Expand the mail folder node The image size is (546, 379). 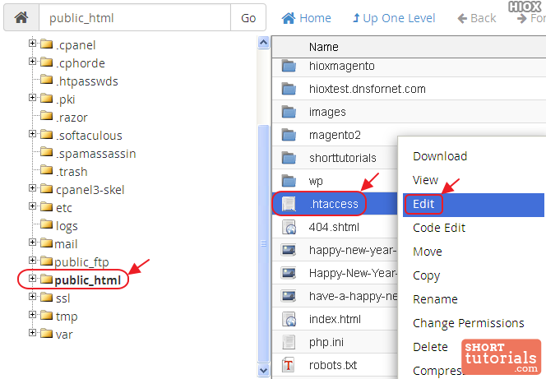tap(32, 243)
